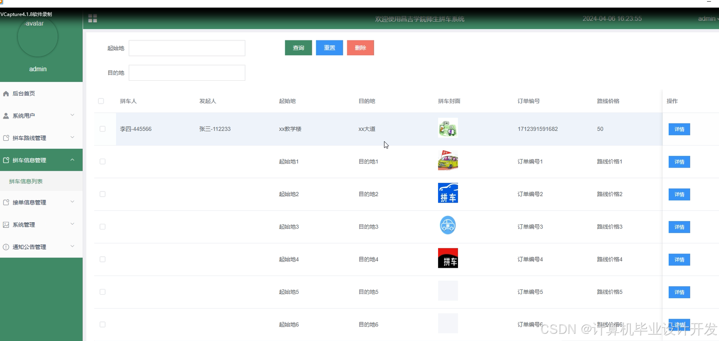Check the box for 李四-445566 row
Viewport: 719px width, 341px height.
point(103,129)
